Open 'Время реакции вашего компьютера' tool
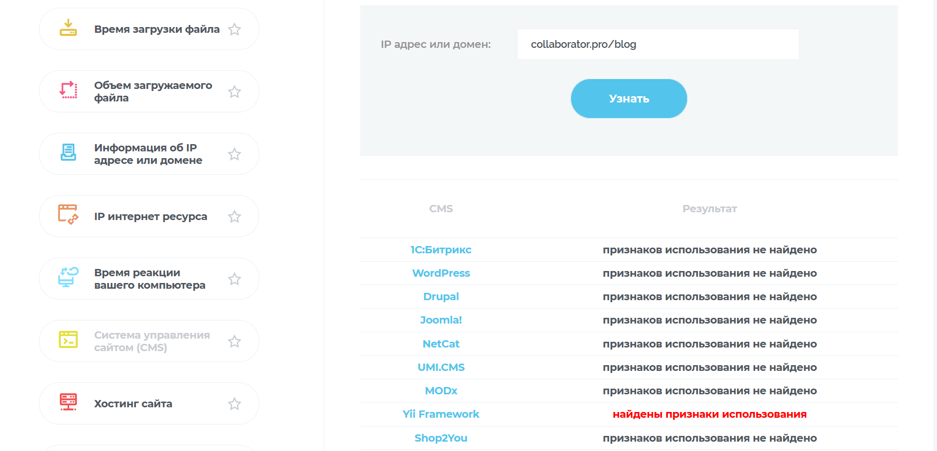937x451 pixels. coord(149,279)
